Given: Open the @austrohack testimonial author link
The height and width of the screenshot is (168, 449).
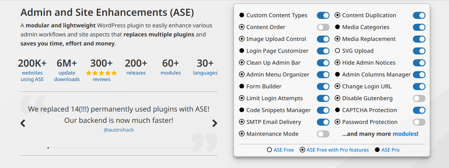Looking at the screenshot, I should click(119, 130).
